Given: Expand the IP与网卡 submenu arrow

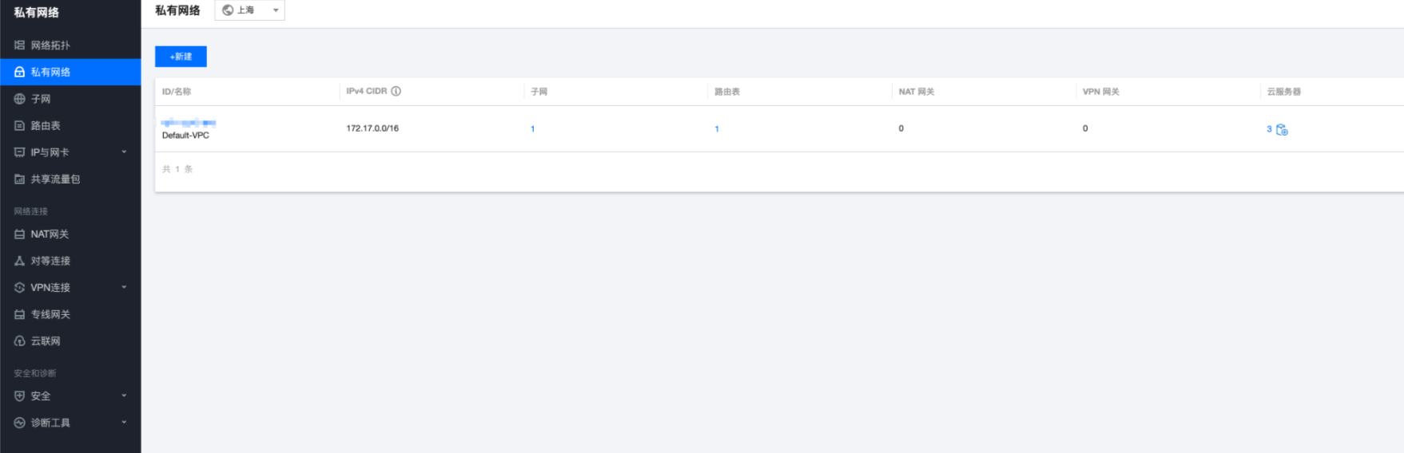Looking at the screenshot, I should coord(124,152).
